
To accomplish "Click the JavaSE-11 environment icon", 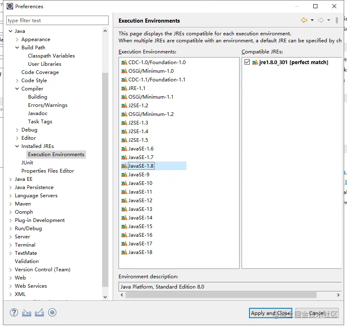I will coord(124,192).
